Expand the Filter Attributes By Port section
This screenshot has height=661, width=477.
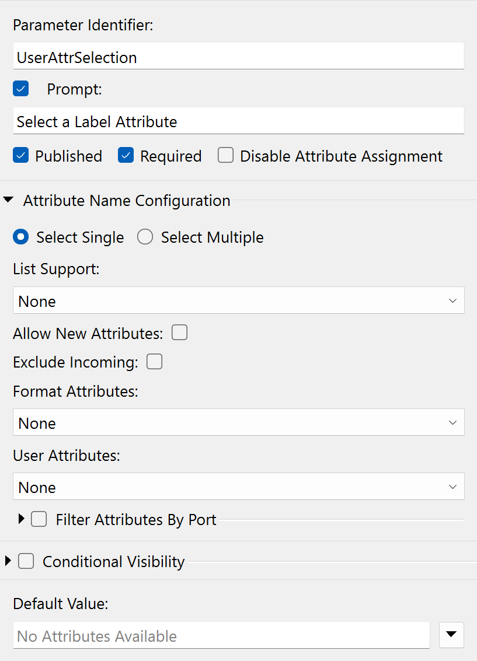[21, 519]
